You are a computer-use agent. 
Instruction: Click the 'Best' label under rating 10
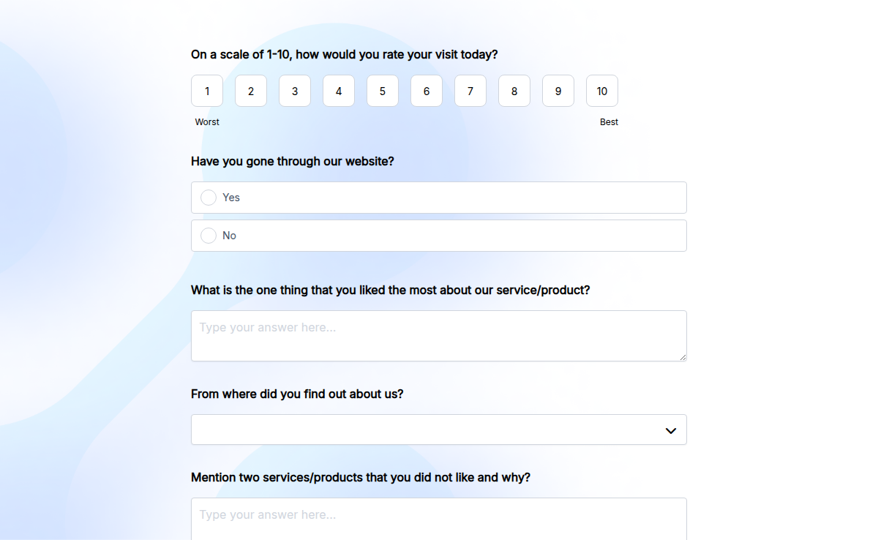click(x=609, y=121)
